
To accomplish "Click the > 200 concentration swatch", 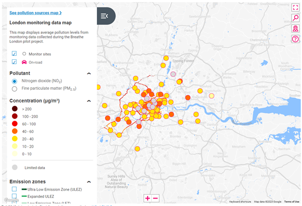I will [14, 109].
